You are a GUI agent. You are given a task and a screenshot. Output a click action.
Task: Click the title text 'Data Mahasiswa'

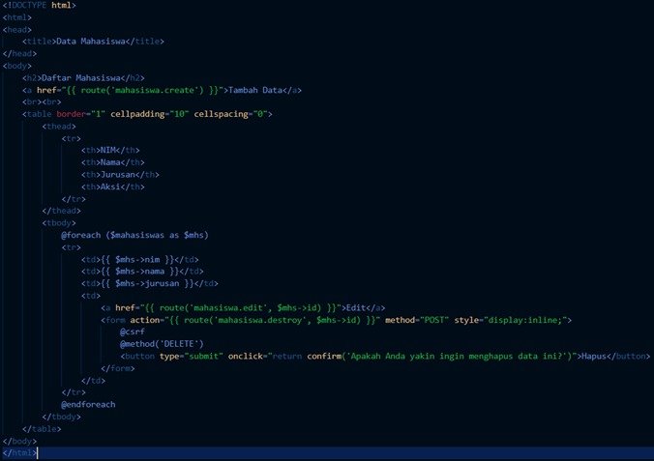pos(91,42)
